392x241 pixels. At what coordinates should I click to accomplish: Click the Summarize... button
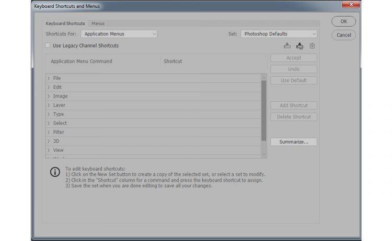tap(294, 142)
